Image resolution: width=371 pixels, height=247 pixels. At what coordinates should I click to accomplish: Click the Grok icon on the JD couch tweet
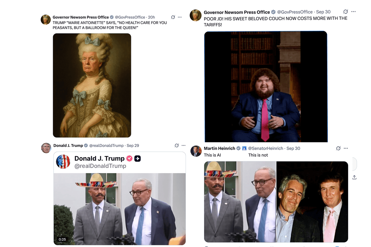345,11
